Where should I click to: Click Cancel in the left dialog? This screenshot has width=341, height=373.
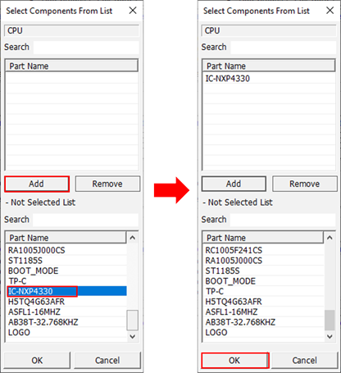click(x=107, y=361)
